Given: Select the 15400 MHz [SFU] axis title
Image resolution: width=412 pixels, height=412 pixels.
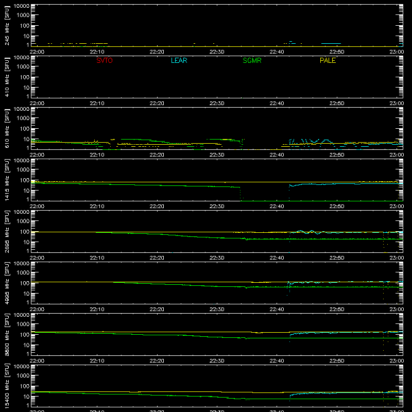Looking at the screenshot, I should [7, 386].
